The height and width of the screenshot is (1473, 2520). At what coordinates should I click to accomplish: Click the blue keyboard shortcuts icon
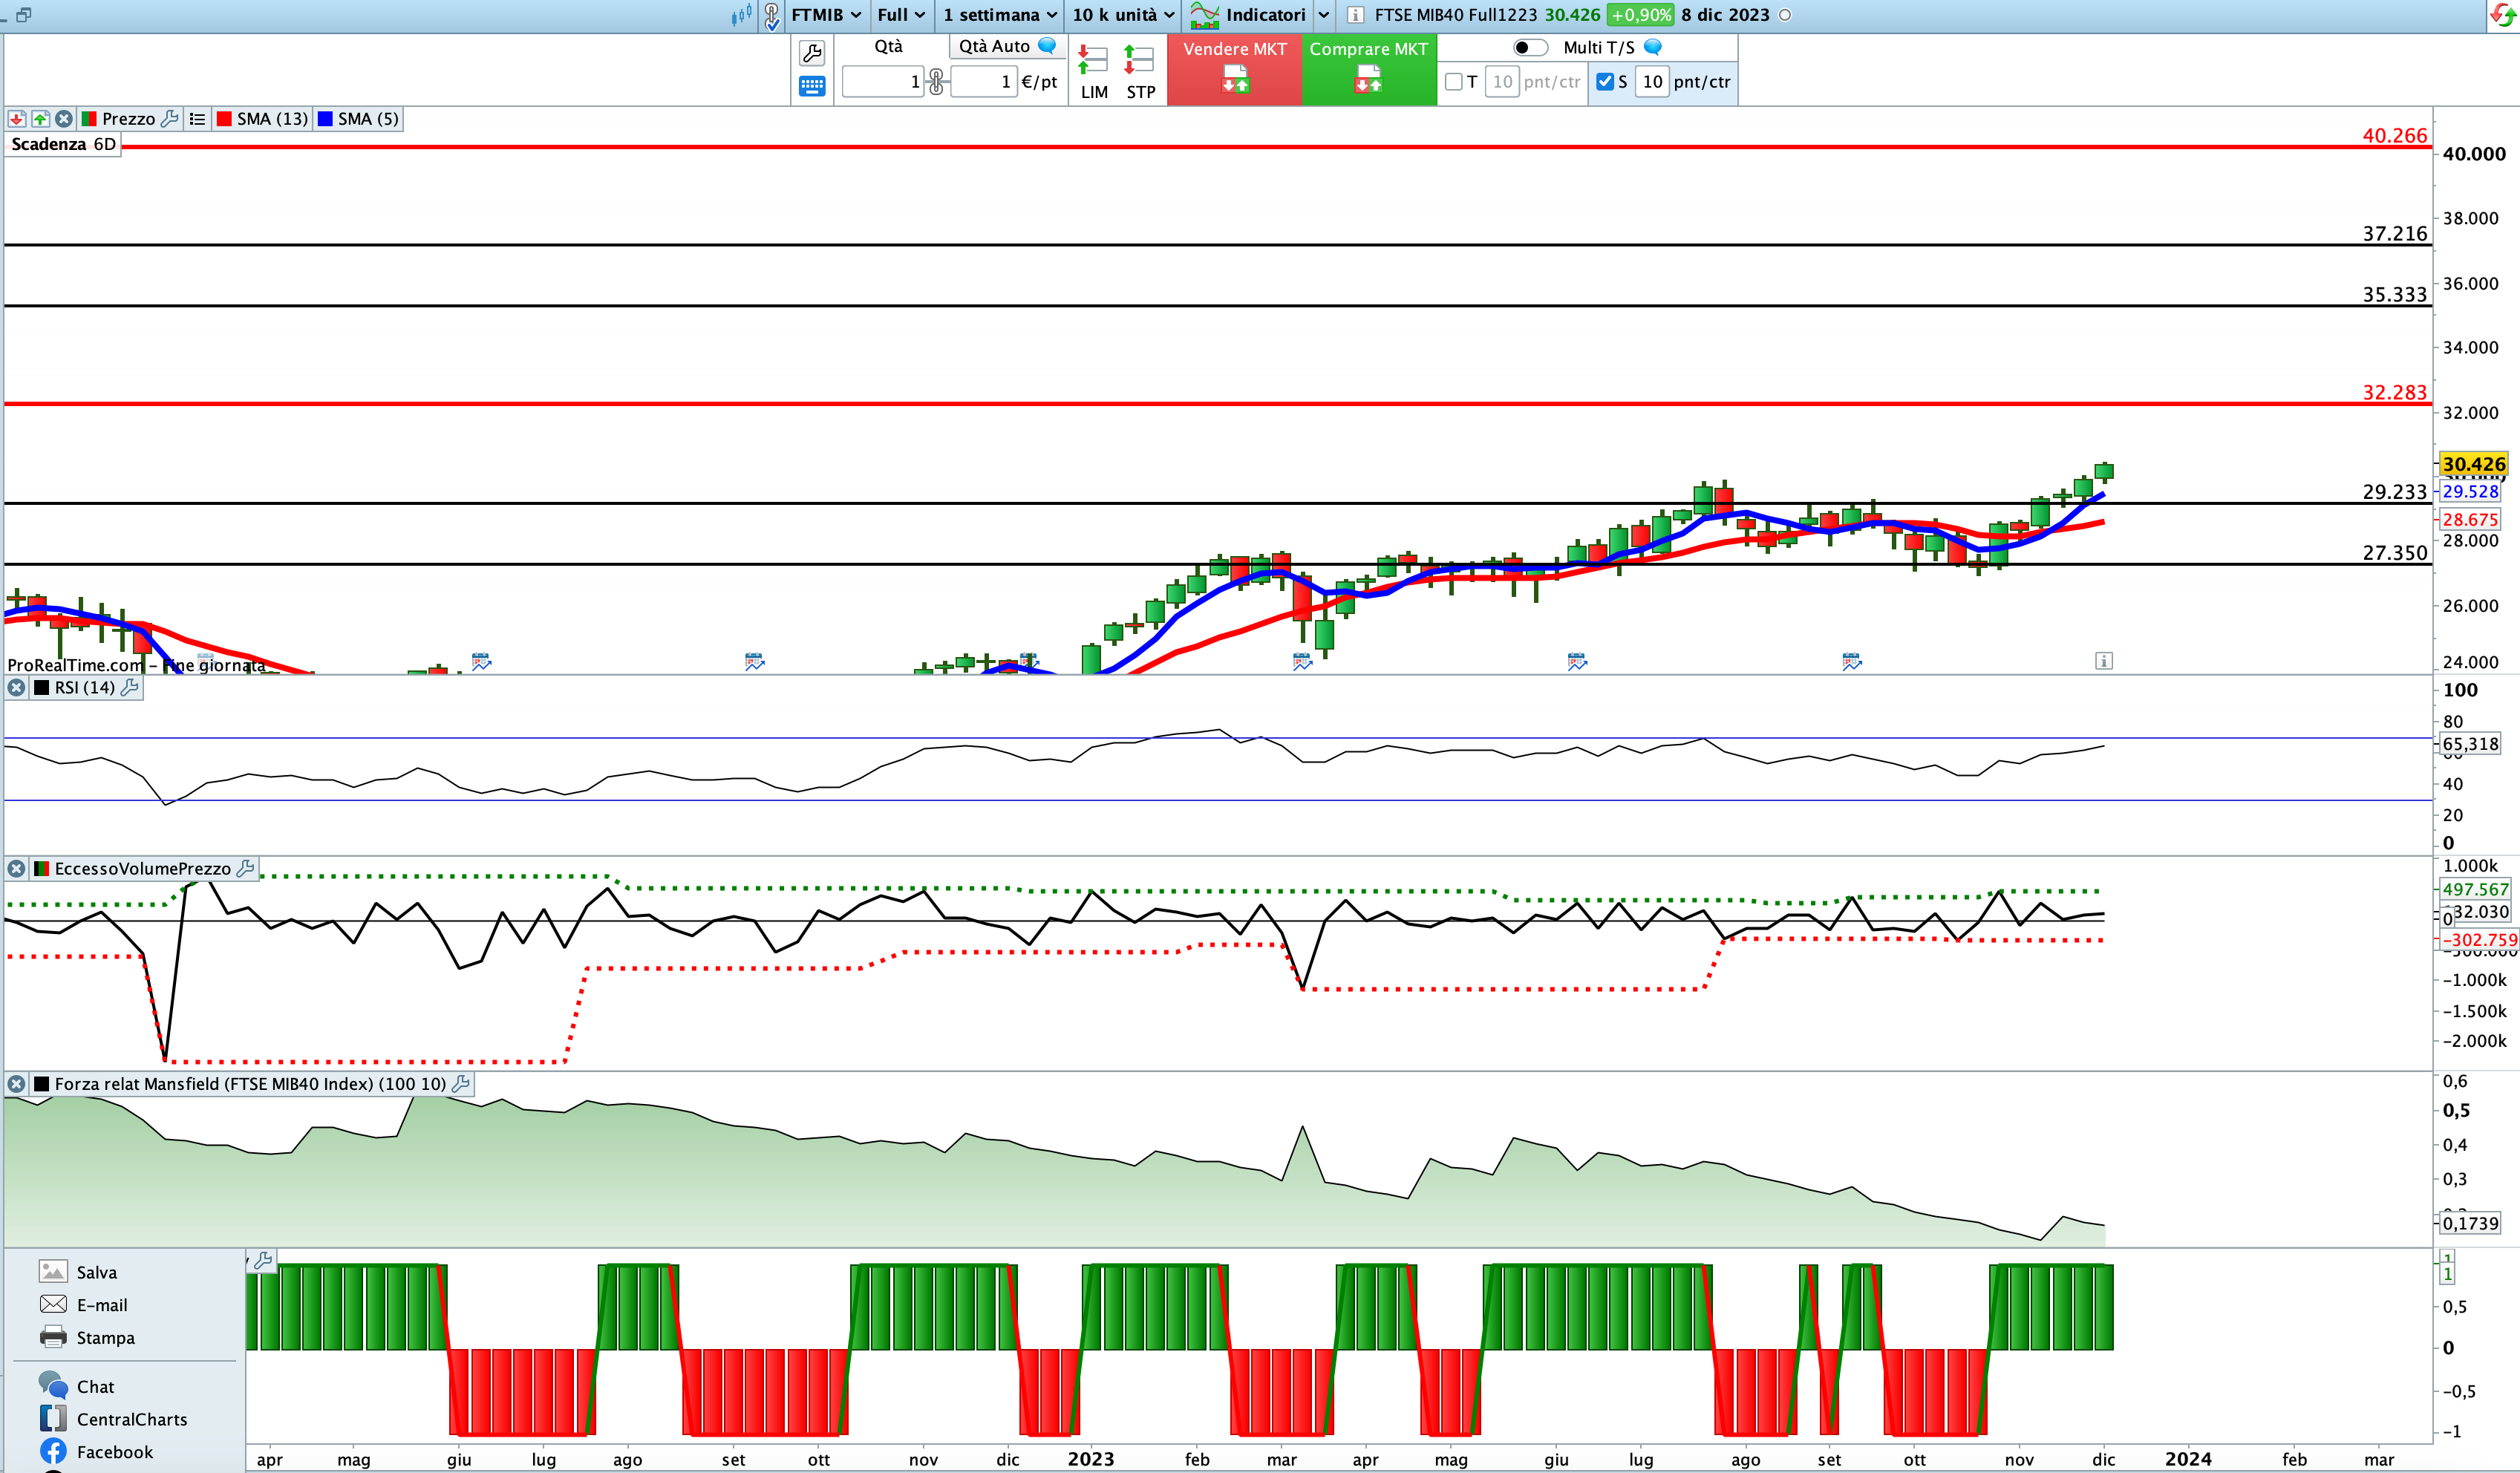(812, 87)
